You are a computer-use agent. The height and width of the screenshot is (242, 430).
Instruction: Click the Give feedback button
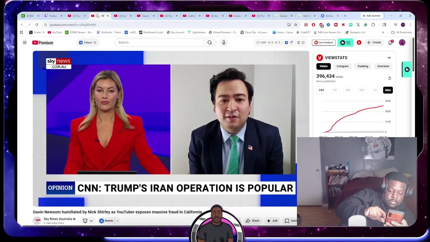tap(324, 42)
